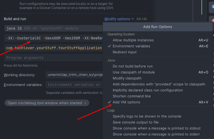Focus the VM options text field
The height and width of the screenshot is (139, 214).
[x=53, y=38]
